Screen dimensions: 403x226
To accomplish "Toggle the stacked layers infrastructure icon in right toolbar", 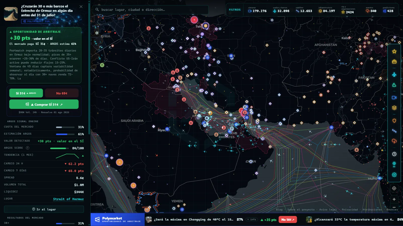I will [394, 108].
